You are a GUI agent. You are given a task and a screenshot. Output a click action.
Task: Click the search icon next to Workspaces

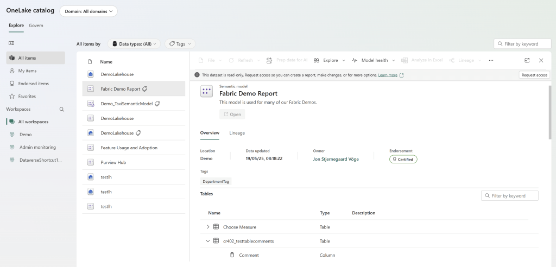(61, 109)
